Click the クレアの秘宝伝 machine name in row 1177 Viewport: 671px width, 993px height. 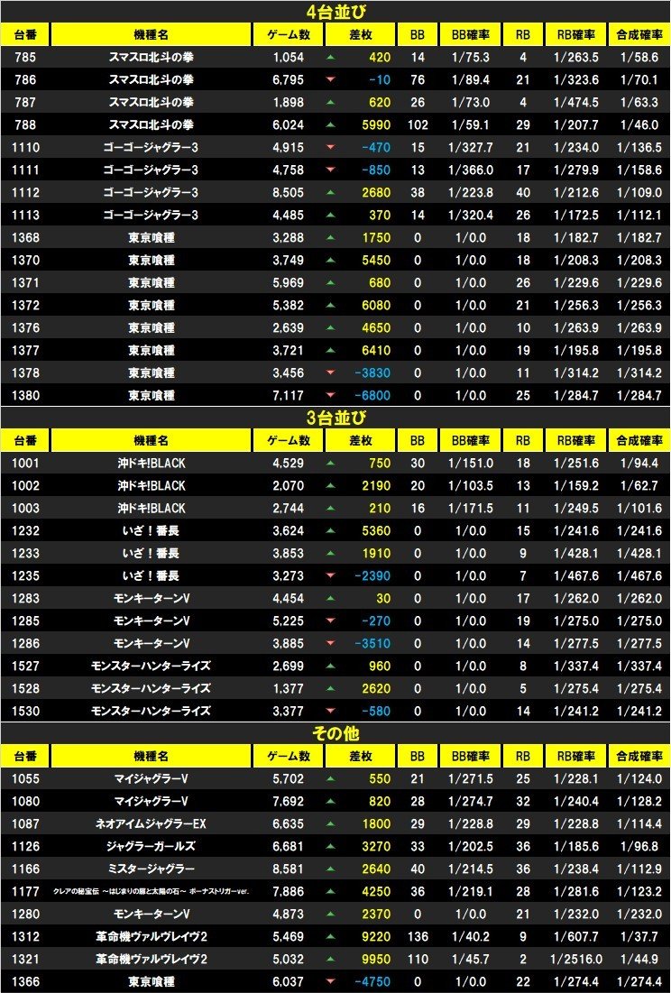click(151, 892)
